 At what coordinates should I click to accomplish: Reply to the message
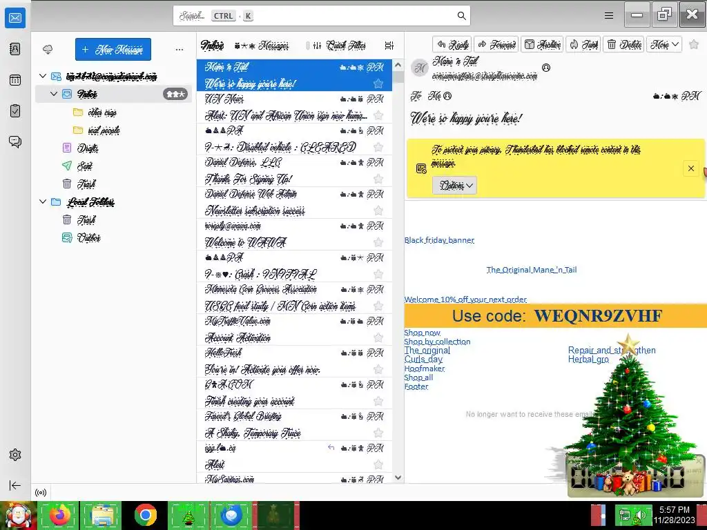point(452,44)
